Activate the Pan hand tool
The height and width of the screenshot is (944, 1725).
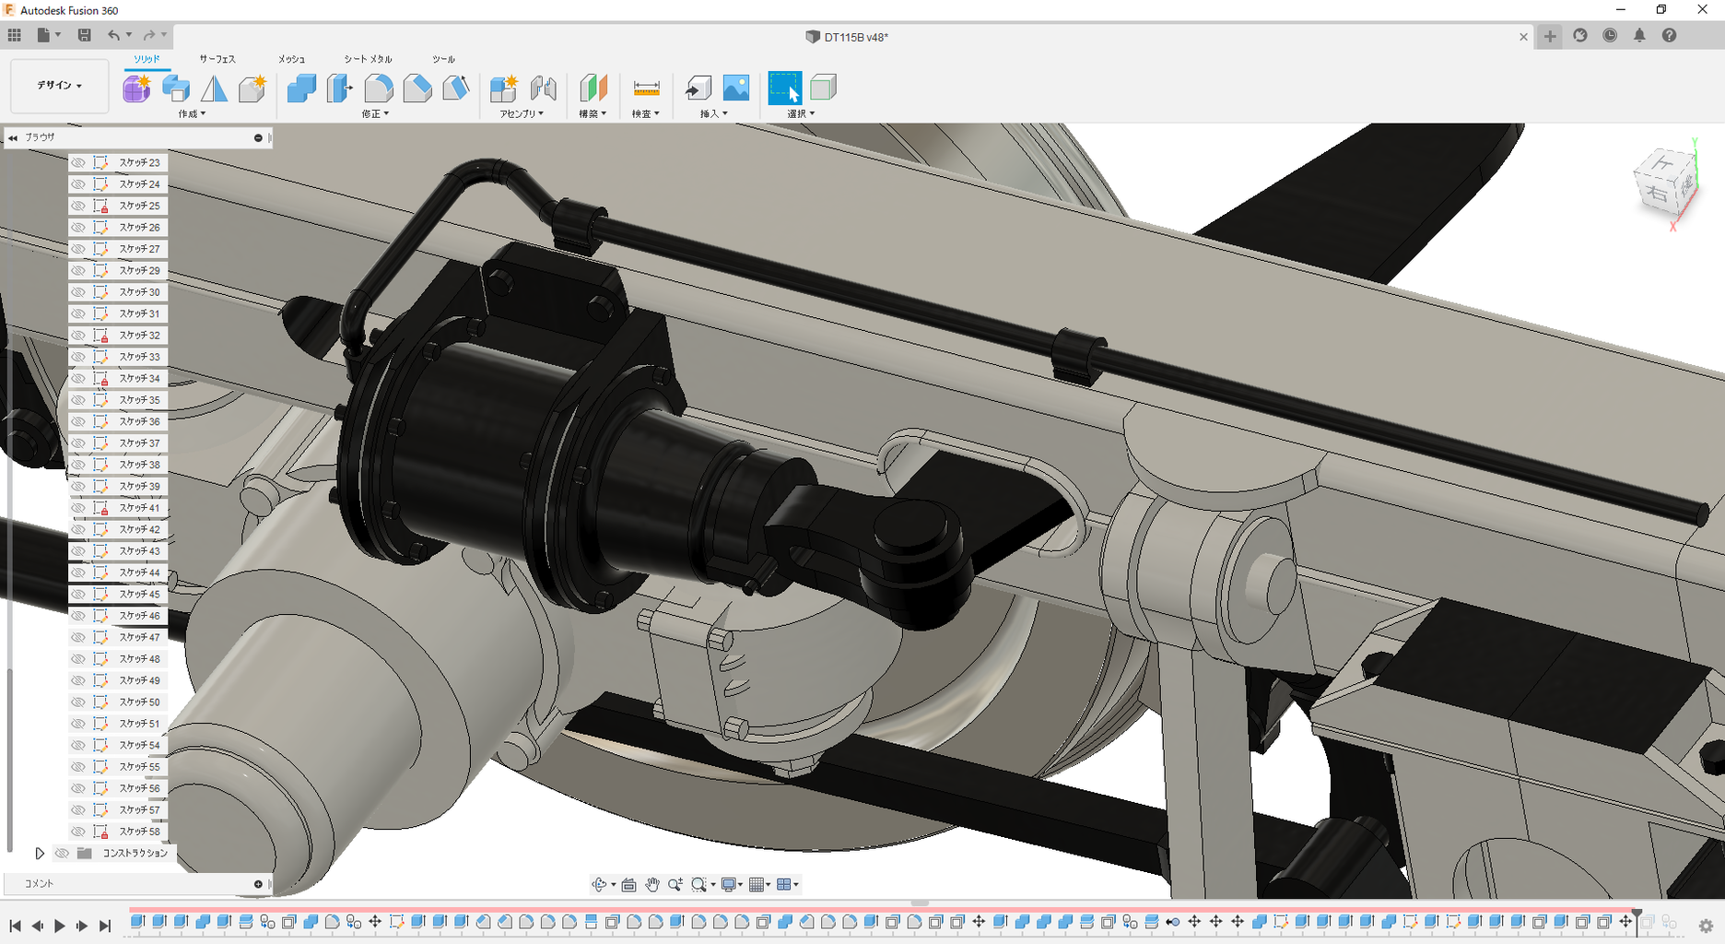(x=652, y=885)
